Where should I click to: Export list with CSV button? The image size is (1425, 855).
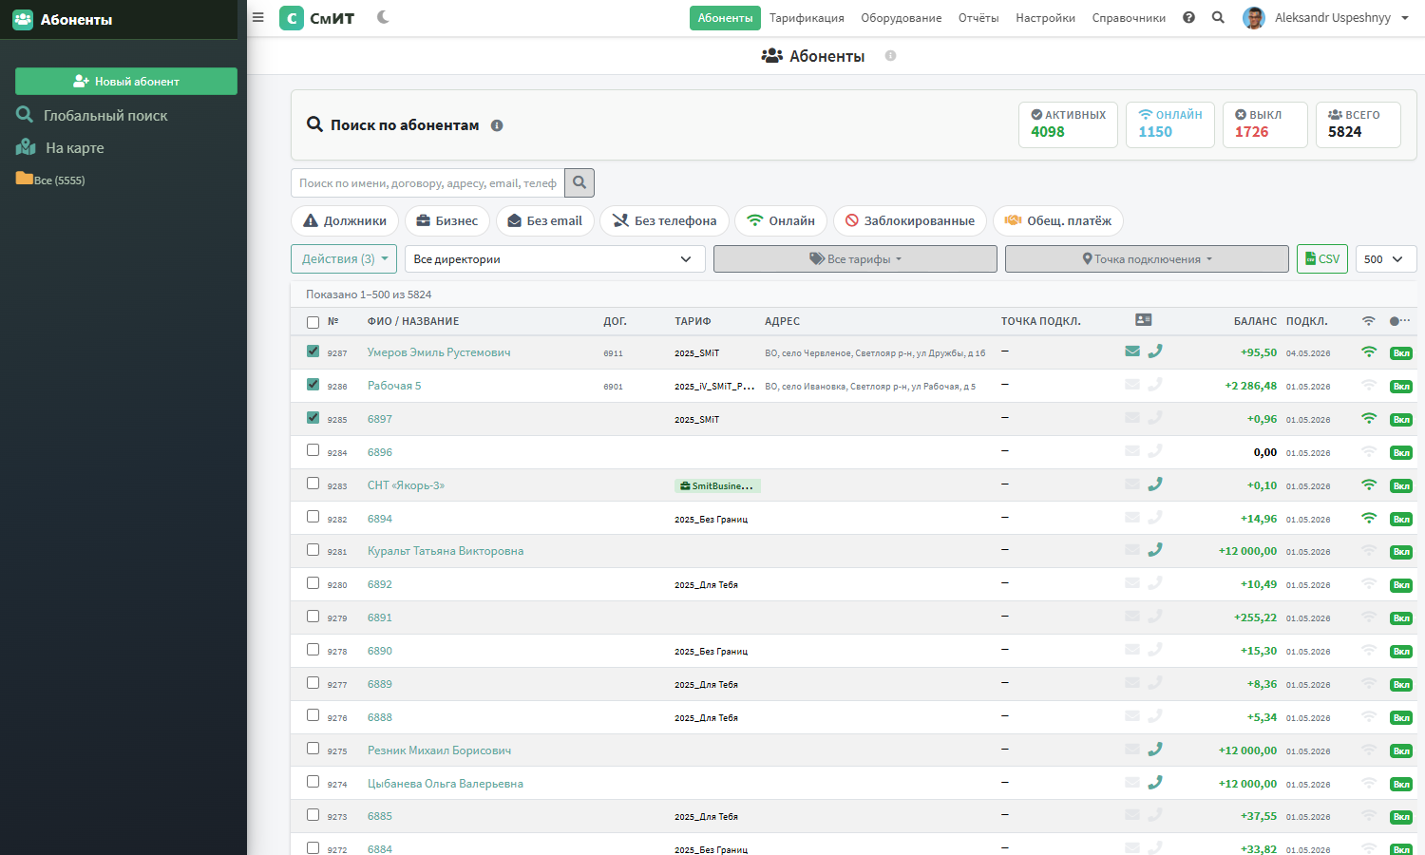(x=1322, y=259)
